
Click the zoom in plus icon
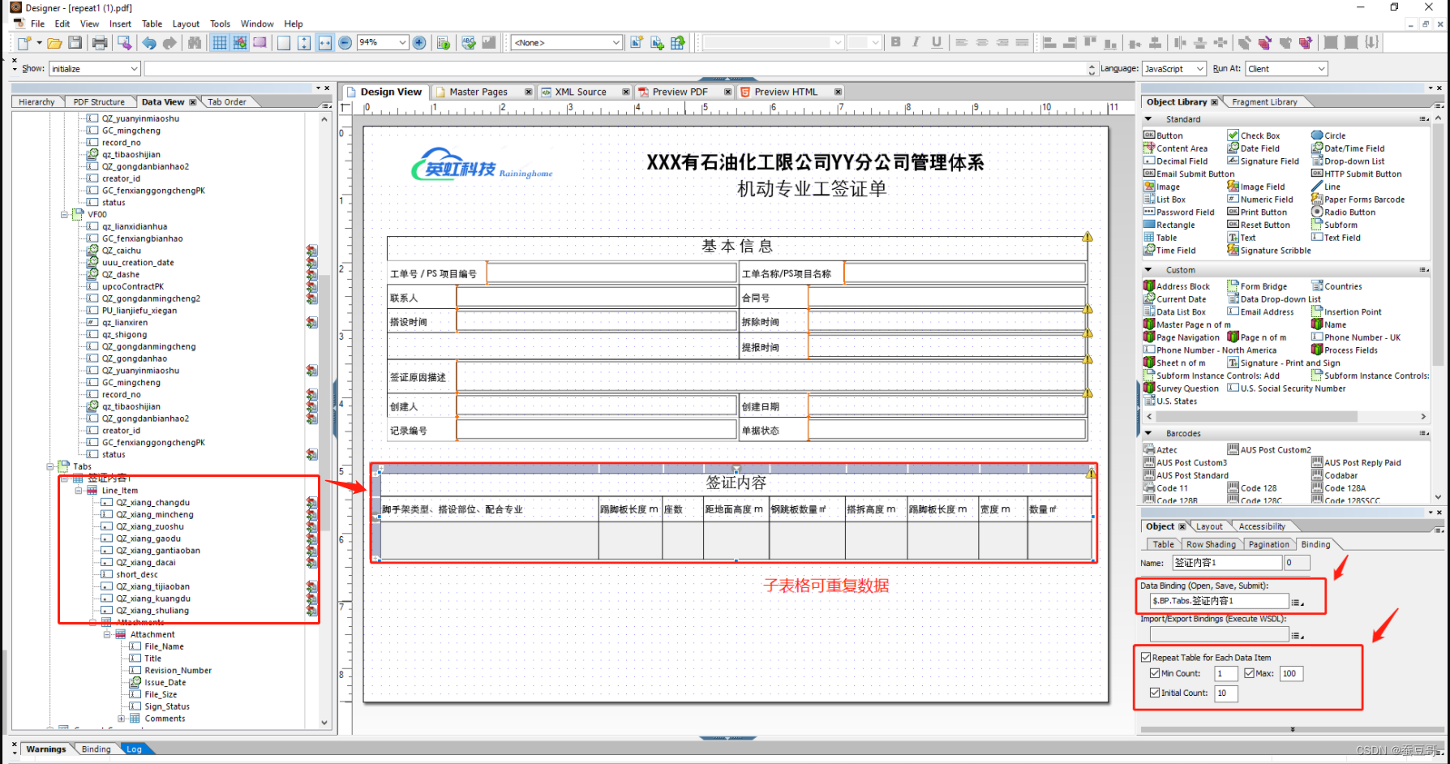[419, 43]
